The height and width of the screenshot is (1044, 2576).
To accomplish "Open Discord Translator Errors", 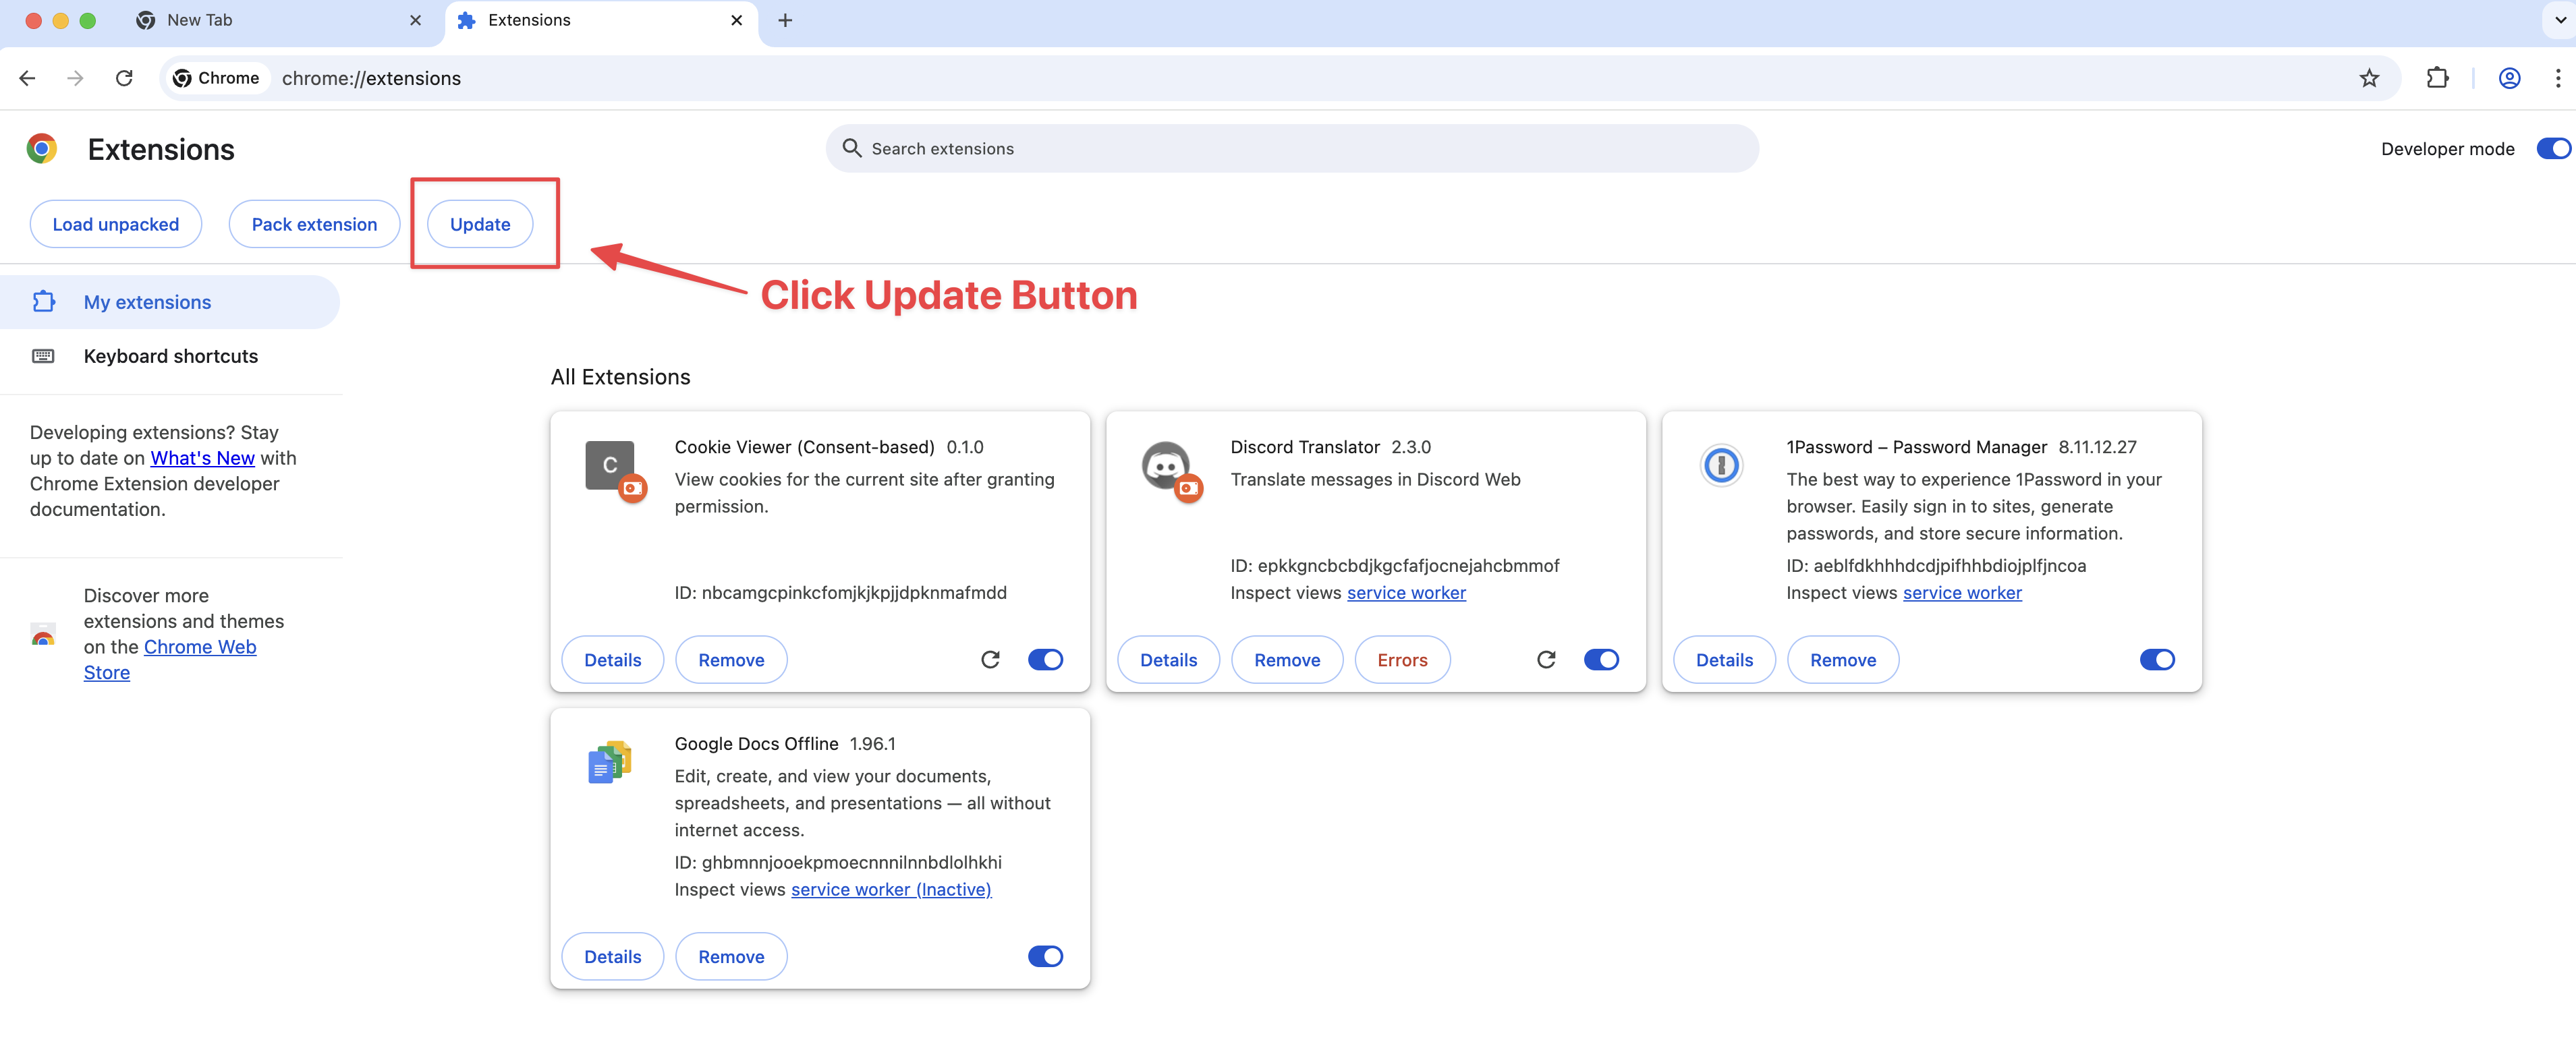I will coord(1401,660).
